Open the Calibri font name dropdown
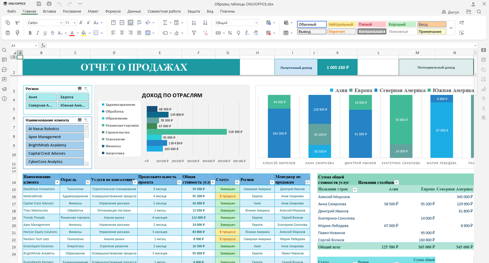 click(x=61, y=23)
